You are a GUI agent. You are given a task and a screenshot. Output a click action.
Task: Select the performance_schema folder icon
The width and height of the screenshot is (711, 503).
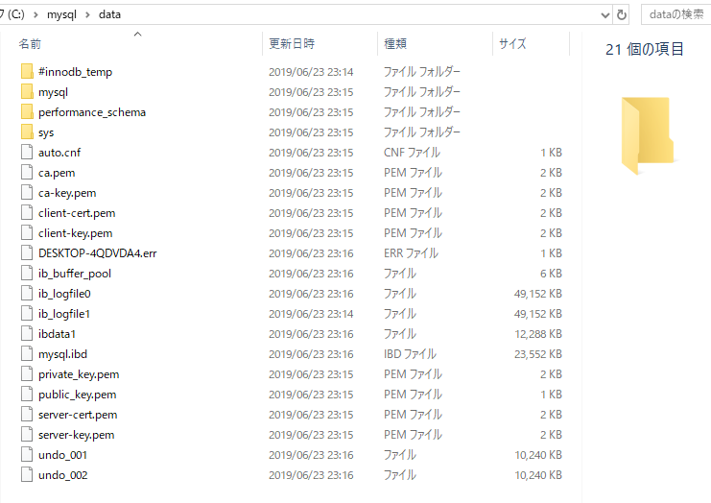[27, 111]
